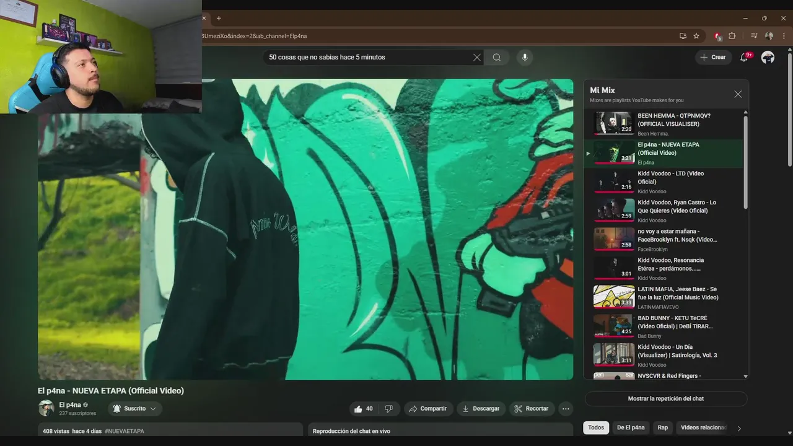Play no voy a estar mañana - FaceBrooklyn
The height and width of the screenshot is (446, 793).
pyautogui.click(x=663, y=240)
